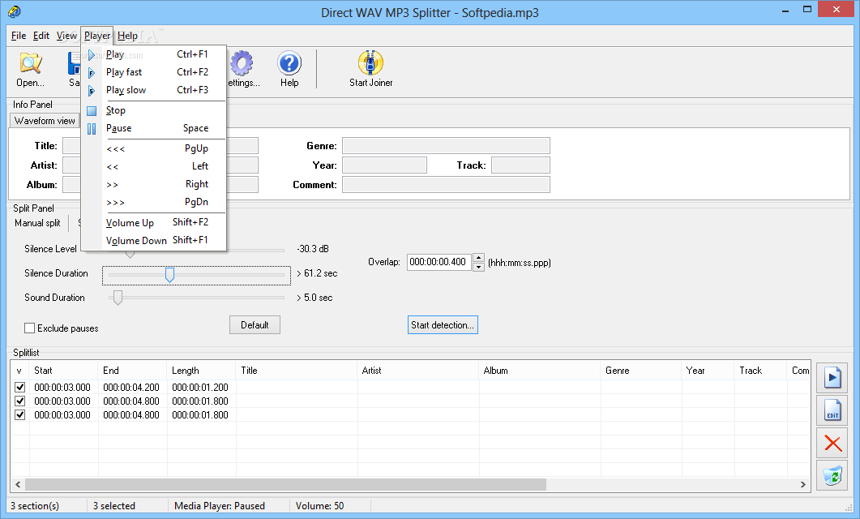Play selected section using splitlist play button

pos(832,377)
